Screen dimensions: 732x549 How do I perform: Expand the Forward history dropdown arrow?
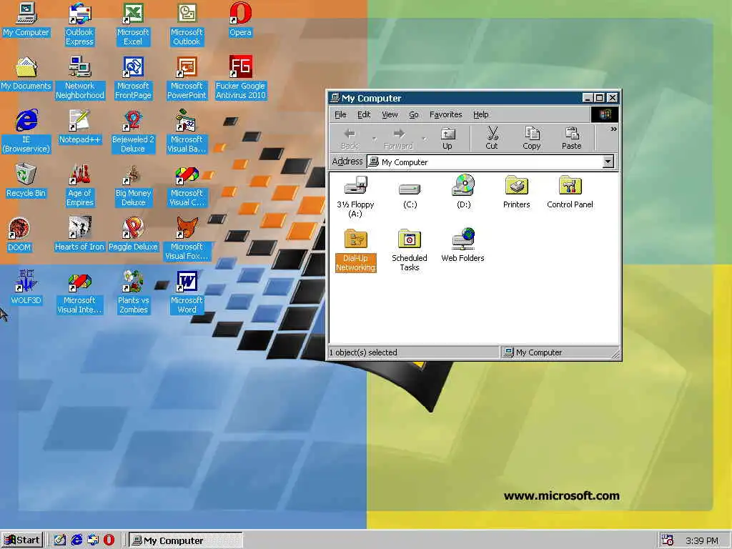424,138
